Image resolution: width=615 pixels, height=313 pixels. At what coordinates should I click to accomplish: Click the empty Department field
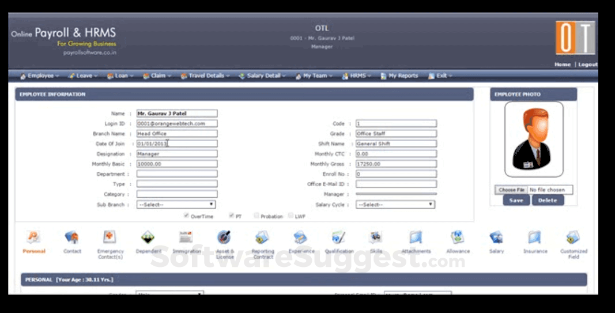pos(177,174)
